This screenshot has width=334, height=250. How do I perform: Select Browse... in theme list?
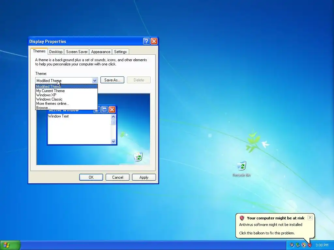pos(67,107)
